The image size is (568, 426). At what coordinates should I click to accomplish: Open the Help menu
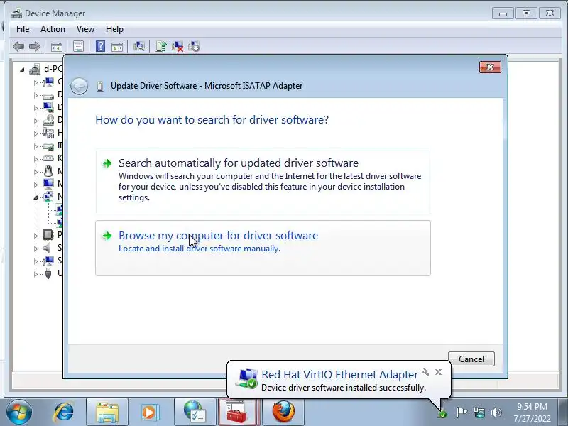click(x=114, y=29)
